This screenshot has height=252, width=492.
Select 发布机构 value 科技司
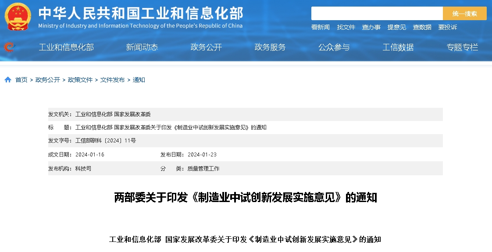[x=83, y=169]
